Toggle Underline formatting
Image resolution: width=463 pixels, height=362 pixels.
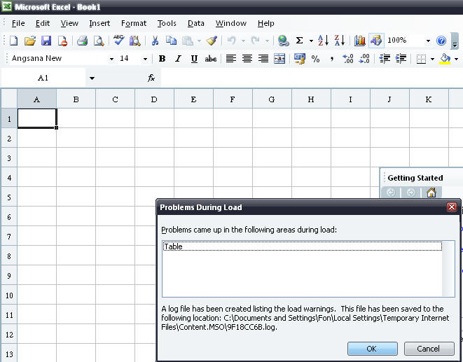coord(194,59)
